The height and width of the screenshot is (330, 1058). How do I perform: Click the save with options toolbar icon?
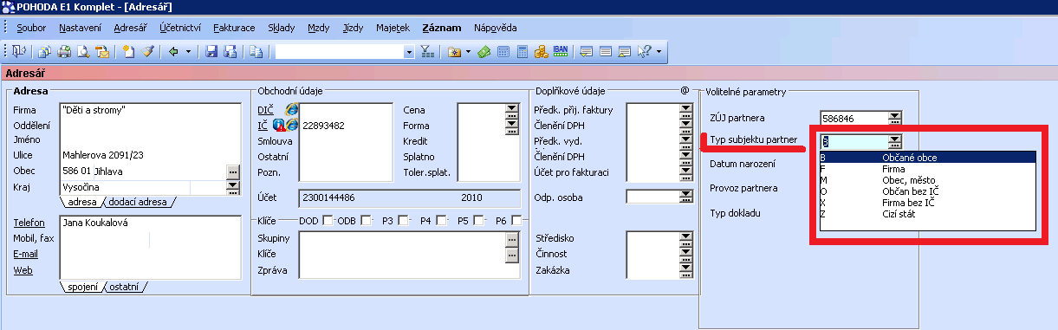tap(230, 52)
